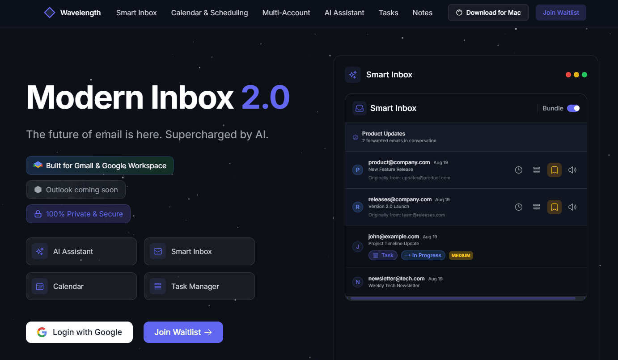Click the snooze clock icon on the releases@company.com row

click(x=519, y=207)
